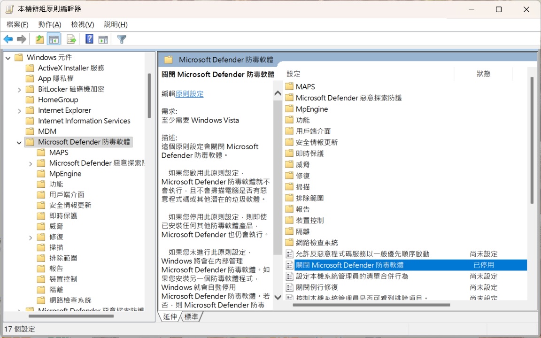Select 隔離 in left tree
The height and width of the screenshot is (338, 541).
[56, 290]
